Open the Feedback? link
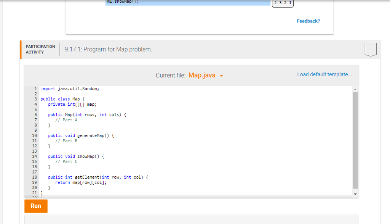The image size is (390, 224). 308,21
